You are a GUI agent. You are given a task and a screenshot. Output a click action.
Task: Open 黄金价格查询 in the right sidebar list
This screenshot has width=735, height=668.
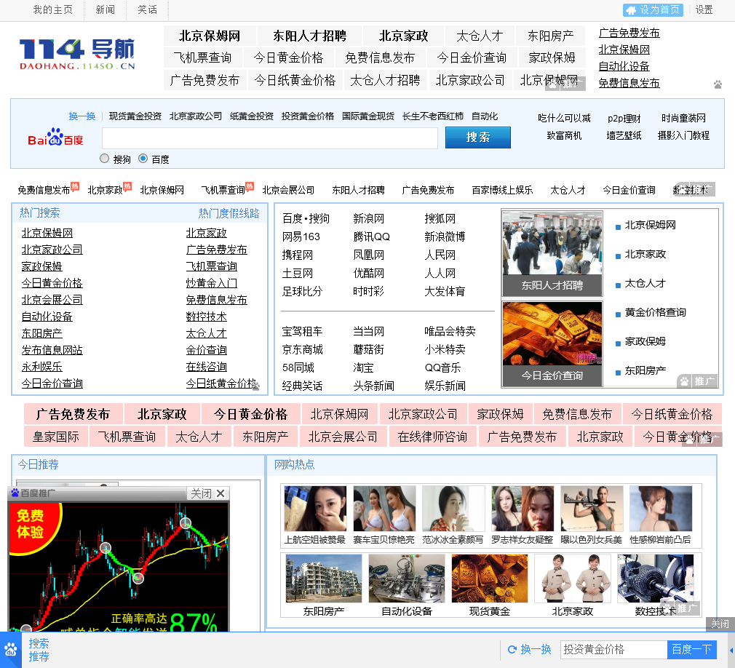655,313
